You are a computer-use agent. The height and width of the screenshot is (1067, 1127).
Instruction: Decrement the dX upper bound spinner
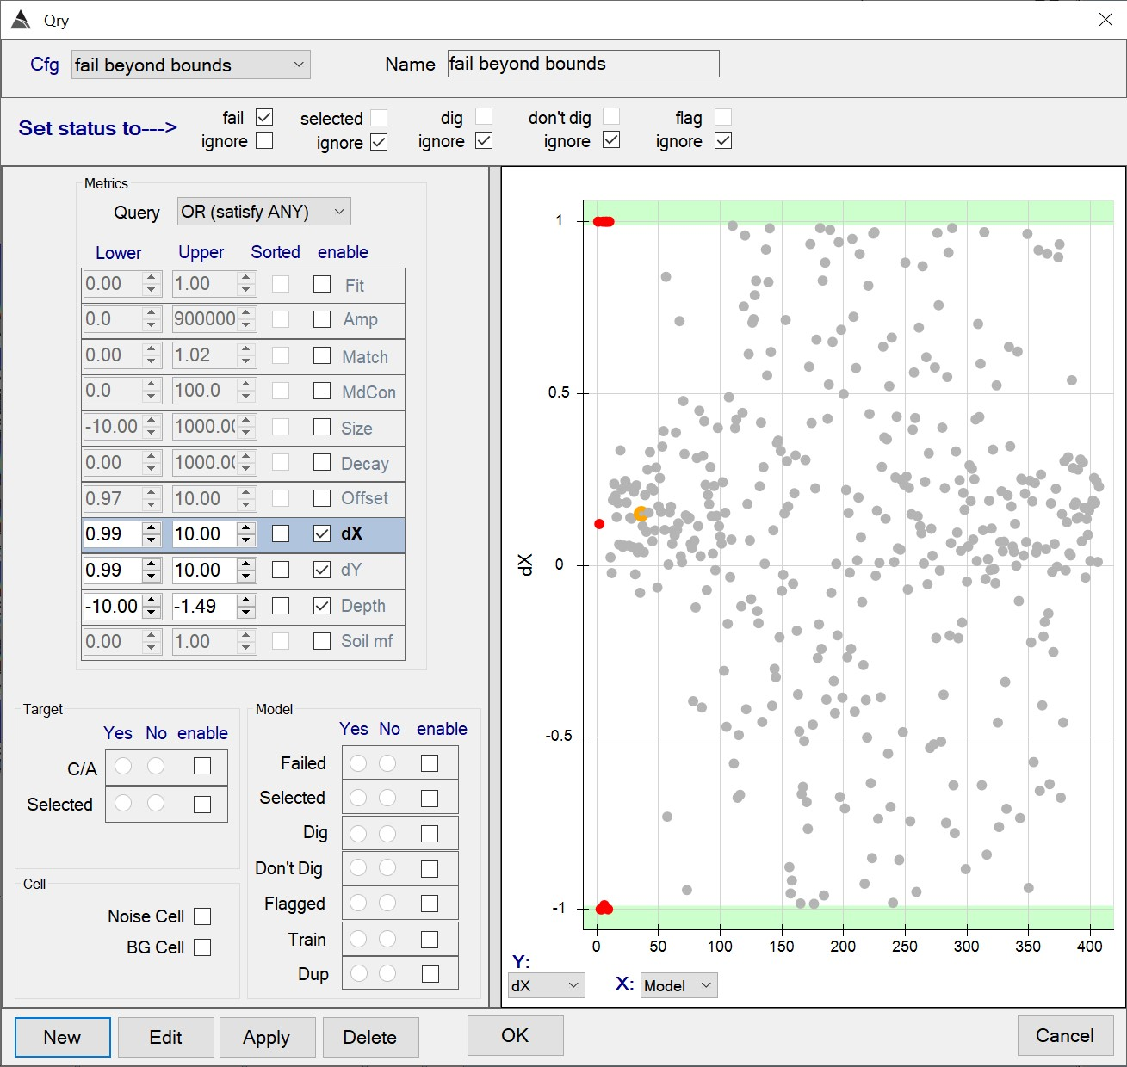tap(246, 540)
